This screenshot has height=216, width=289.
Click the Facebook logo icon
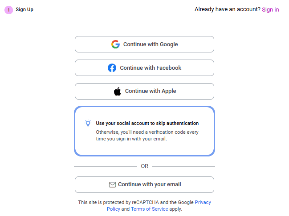click(112, 68)
